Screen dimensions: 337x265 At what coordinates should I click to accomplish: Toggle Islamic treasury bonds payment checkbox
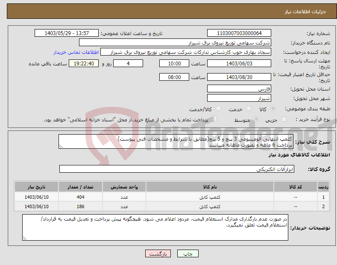click(x=214, y=119)
